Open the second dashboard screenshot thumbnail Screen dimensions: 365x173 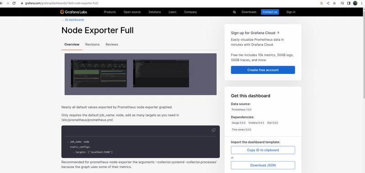pos(161,73)
